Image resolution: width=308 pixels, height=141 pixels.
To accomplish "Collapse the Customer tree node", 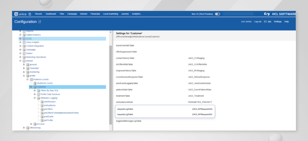I will coord(31,87).
